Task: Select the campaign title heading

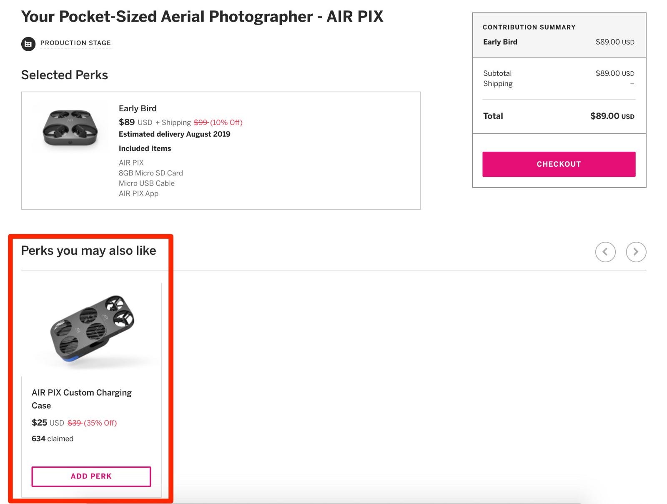Action: pyautogui.click(x=202, y=17)
